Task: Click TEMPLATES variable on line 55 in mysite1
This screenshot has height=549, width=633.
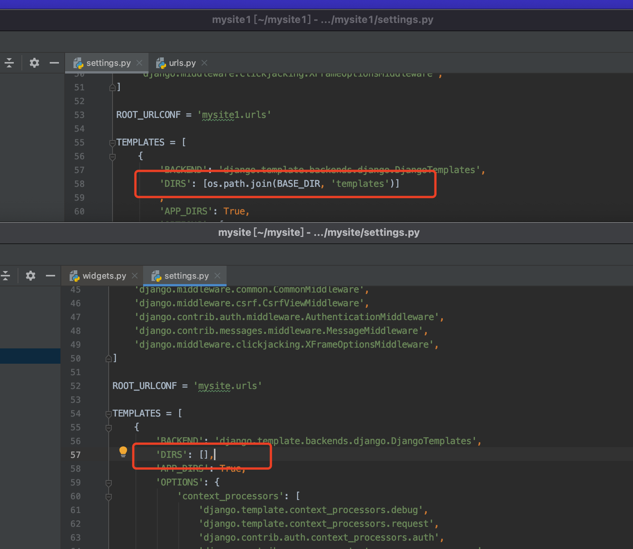Action: pyautogui.click(x=140, y=142)
